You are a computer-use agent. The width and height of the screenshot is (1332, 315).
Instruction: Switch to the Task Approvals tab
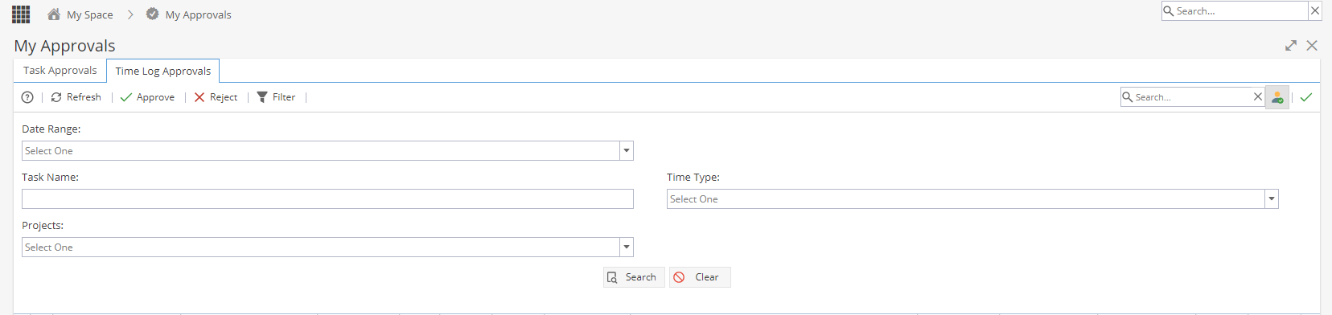coord(60,71)
